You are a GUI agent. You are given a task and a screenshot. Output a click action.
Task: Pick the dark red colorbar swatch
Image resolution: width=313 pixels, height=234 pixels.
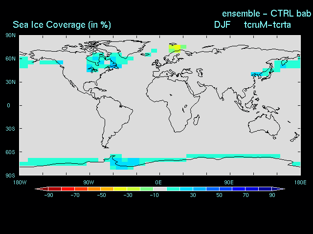pyautogui.click(x=55, y=189)
